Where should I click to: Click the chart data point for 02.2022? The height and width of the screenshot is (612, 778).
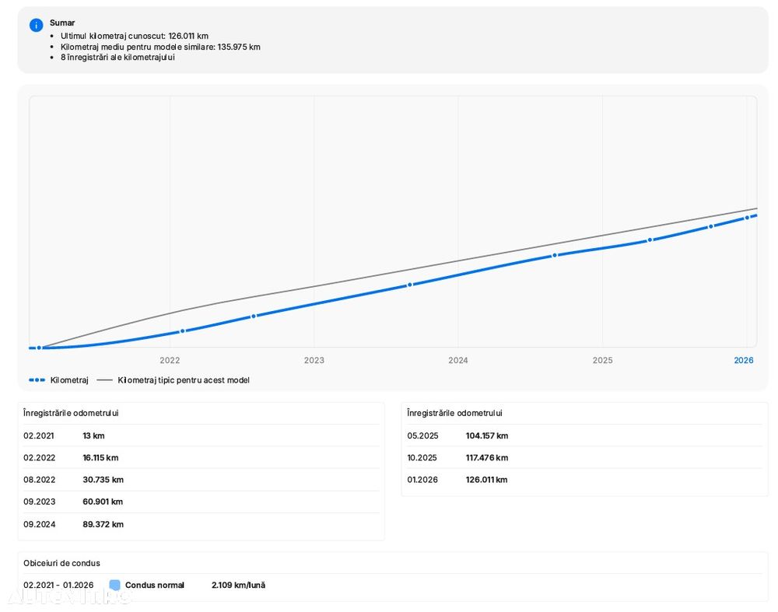(x=182, y=330)
